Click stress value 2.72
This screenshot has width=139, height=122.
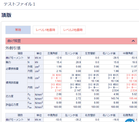point(78,98)
